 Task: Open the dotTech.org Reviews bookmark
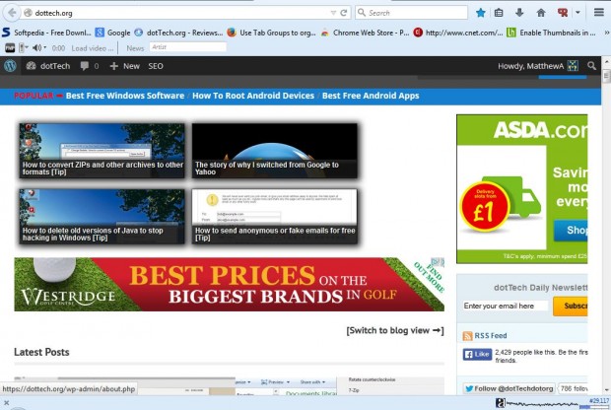tap(178, 33)
